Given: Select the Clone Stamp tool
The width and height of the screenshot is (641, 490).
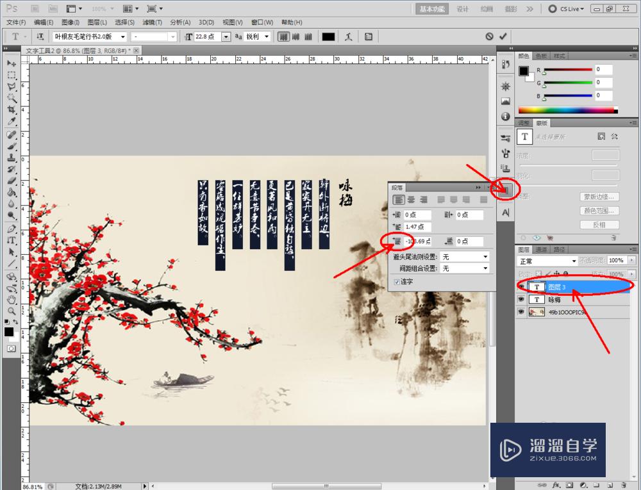Looking at the screenshot, I should (12, 158).
